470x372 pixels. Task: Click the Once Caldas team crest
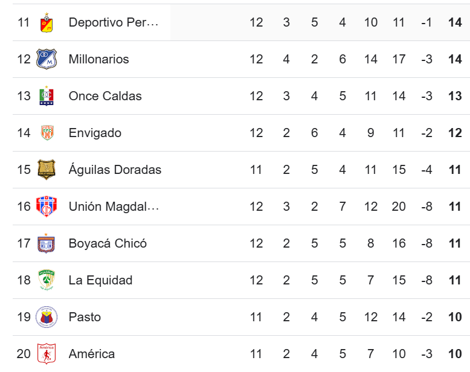47,96
